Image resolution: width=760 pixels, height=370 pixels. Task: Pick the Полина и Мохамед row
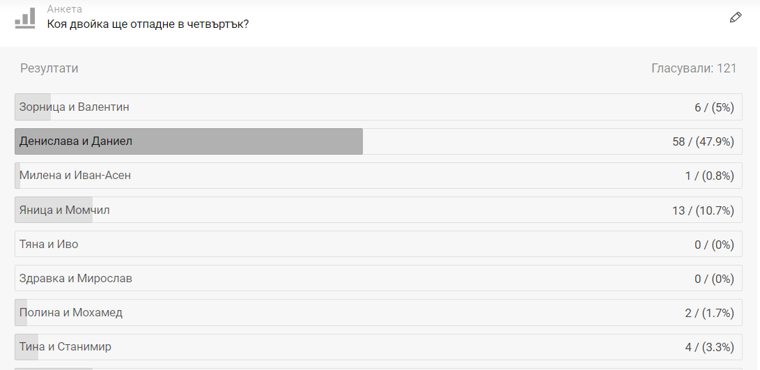(71, 313)
